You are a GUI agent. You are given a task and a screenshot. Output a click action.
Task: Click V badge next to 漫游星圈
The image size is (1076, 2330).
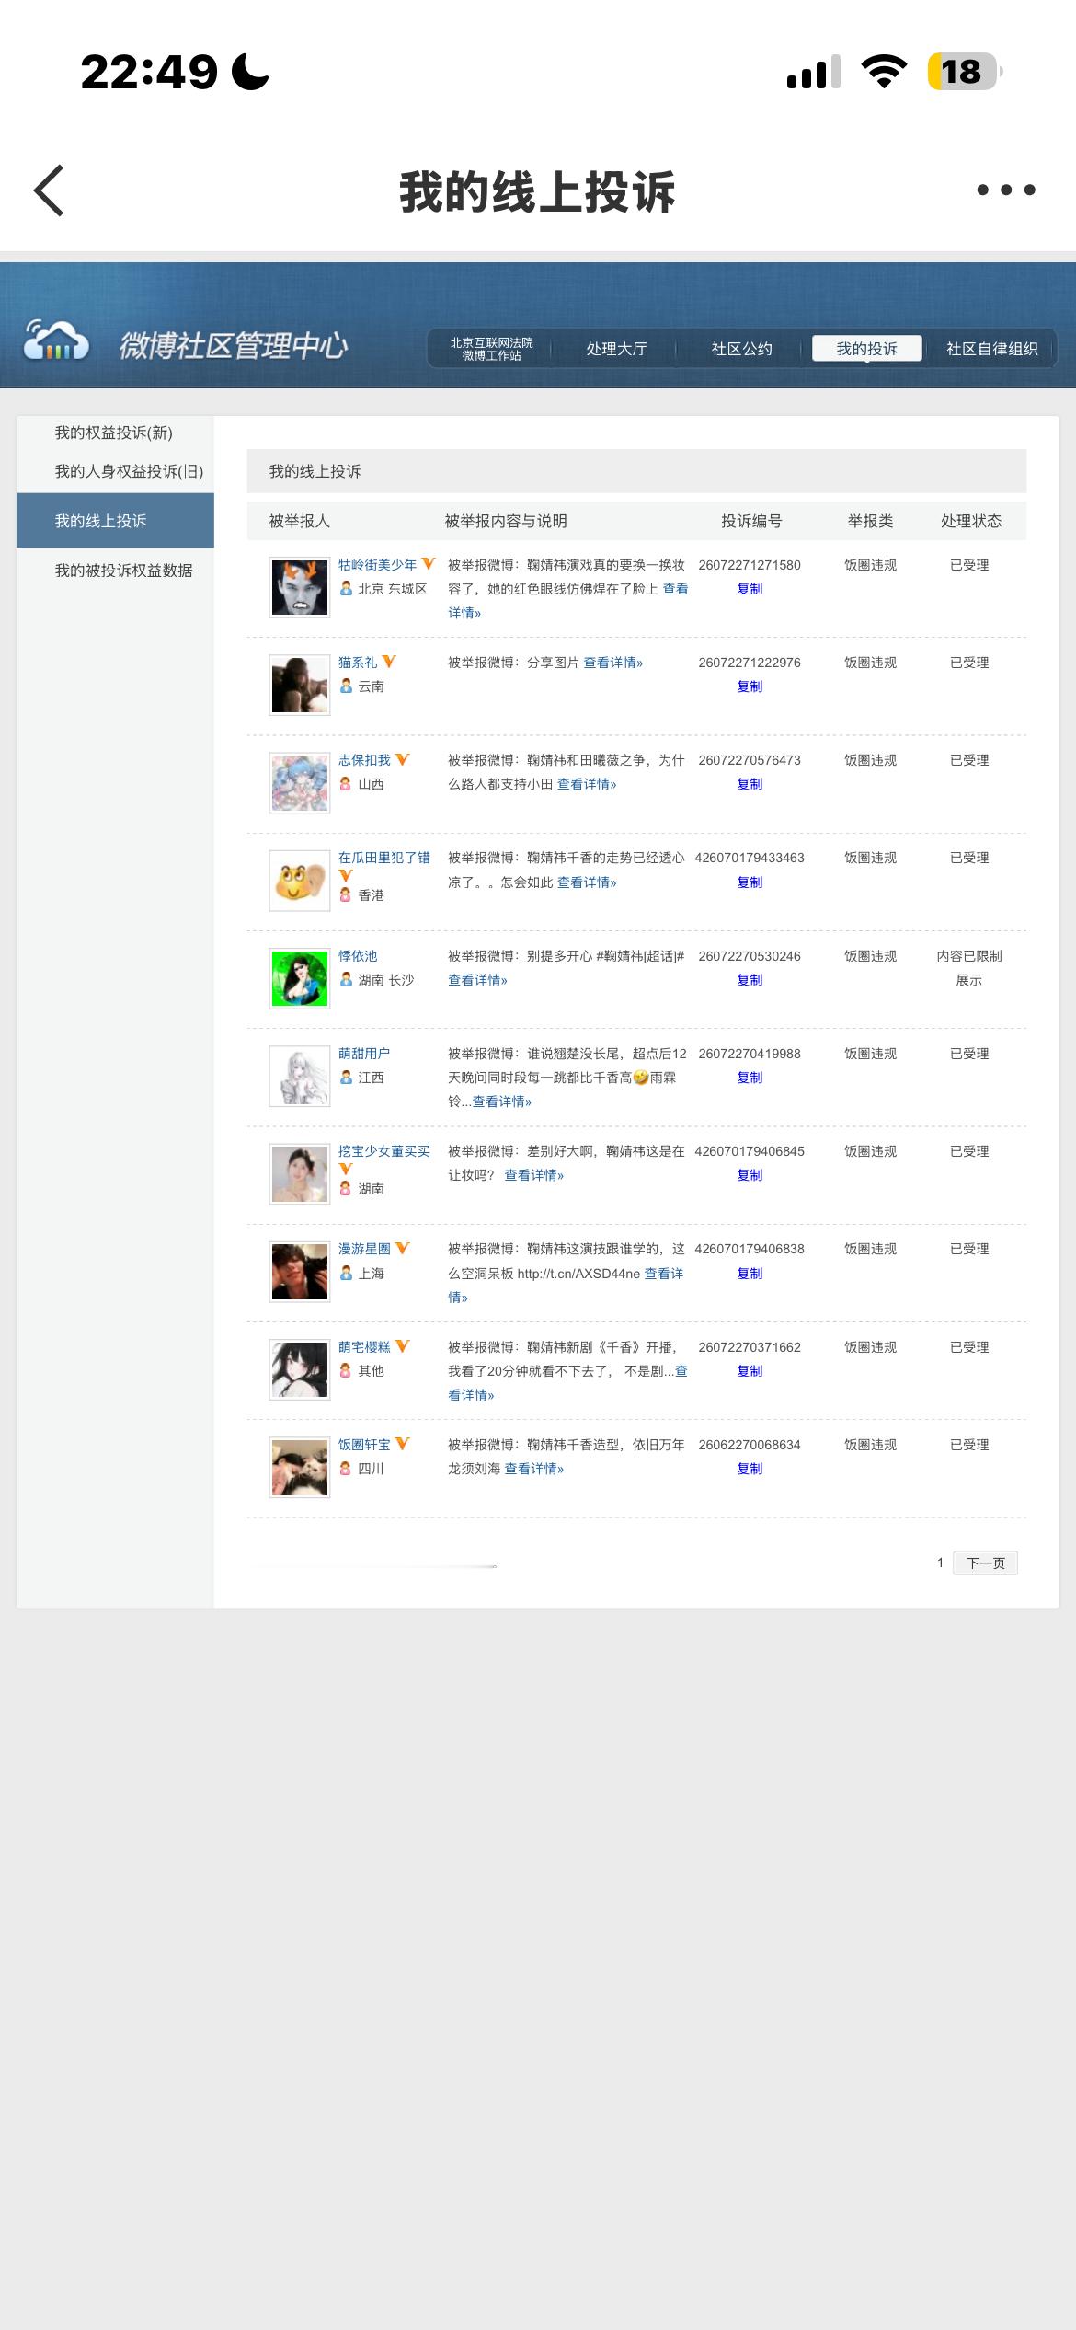[x=402, y=1248]
